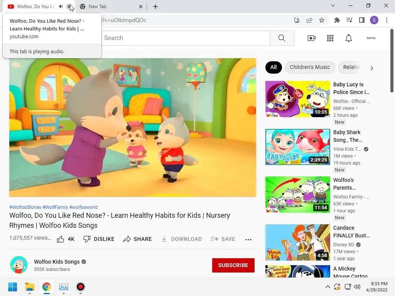The image size is (395, 296).
Task: Open the red record taskbar icon
Action: [x=80, y=287]
